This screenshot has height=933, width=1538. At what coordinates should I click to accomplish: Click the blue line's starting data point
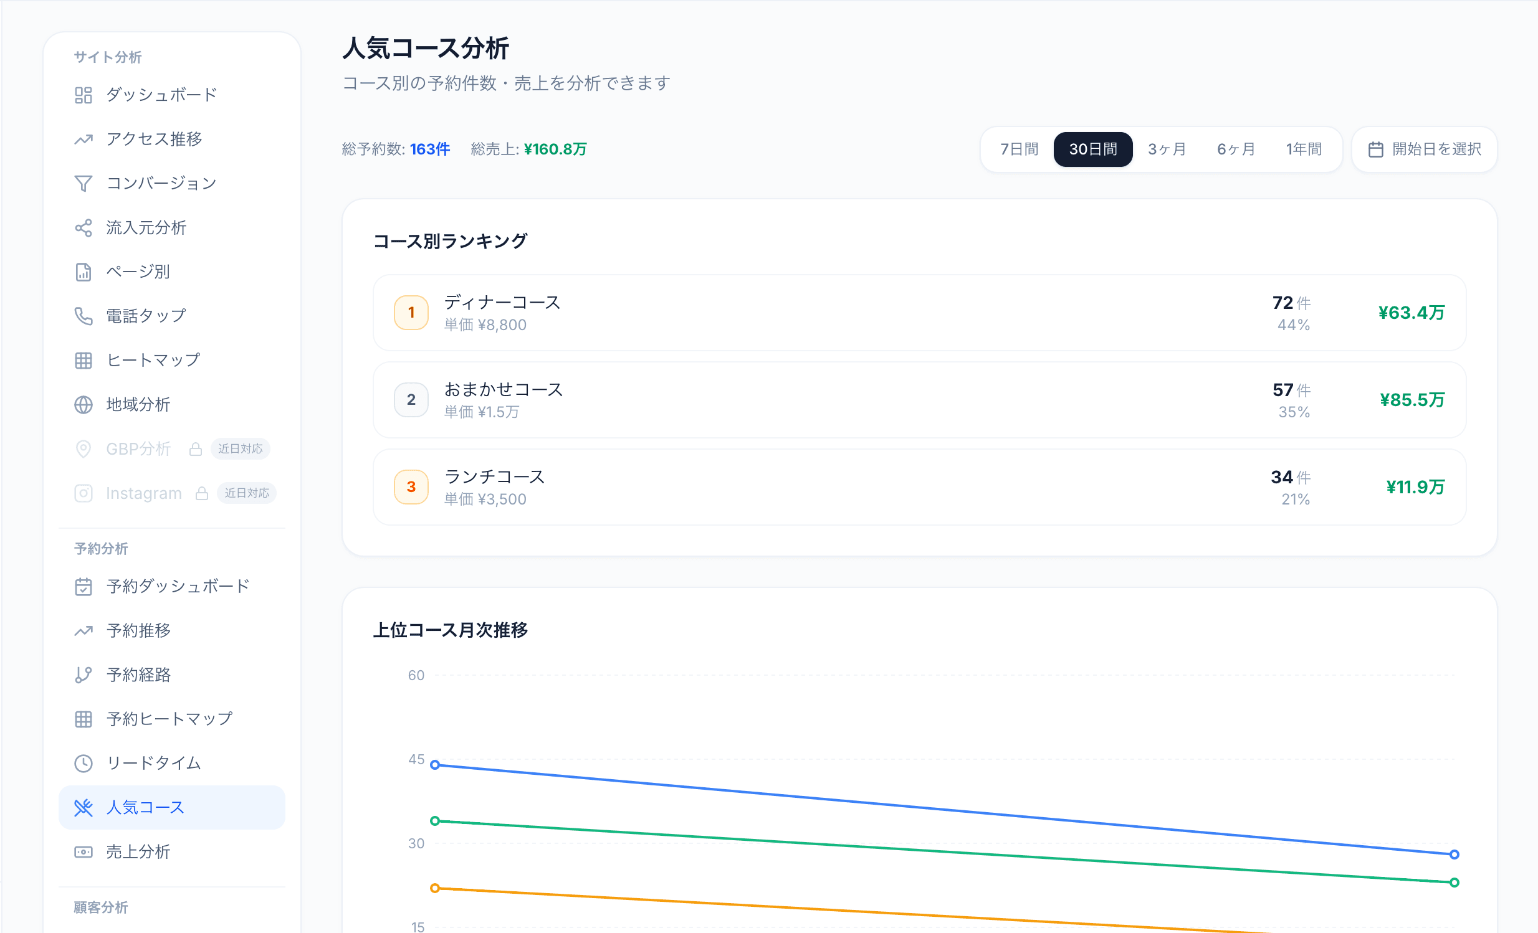pyautogui.click(x=435, y=765)
